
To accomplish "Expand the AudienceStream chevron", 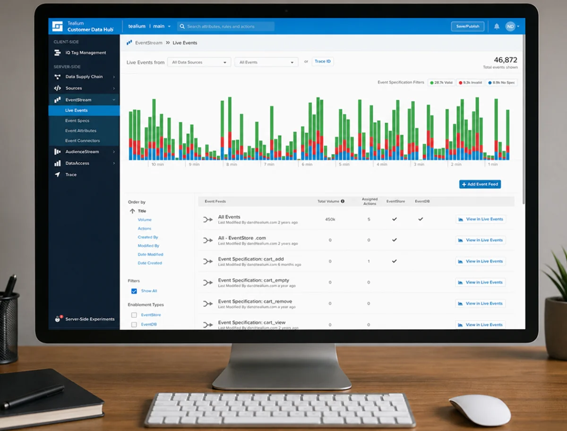I will pos(114,152).
